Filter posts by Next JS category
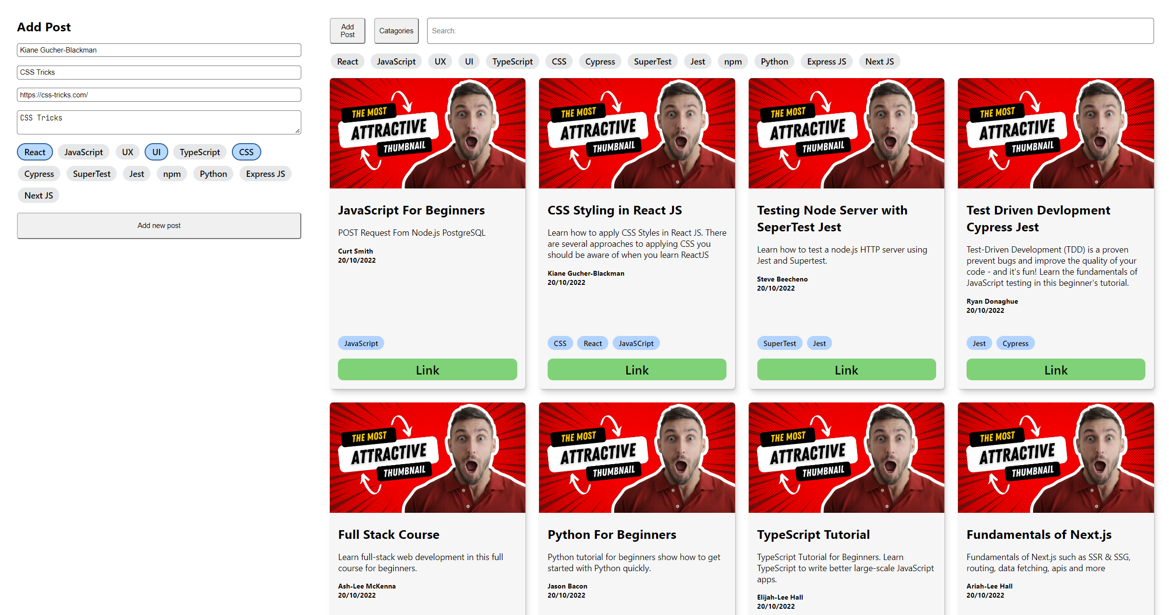This screenshot has height=615, width=1169. (x=880, y=61)
